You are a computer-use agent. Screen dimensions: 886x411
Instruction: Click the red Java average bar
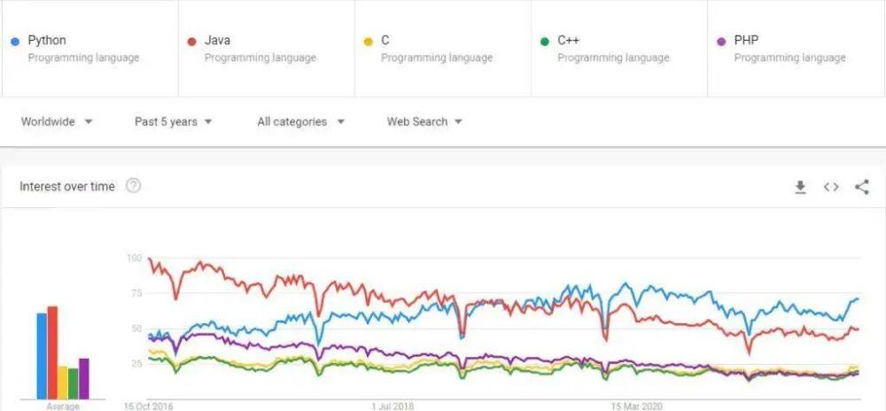[x=52, y=353]
